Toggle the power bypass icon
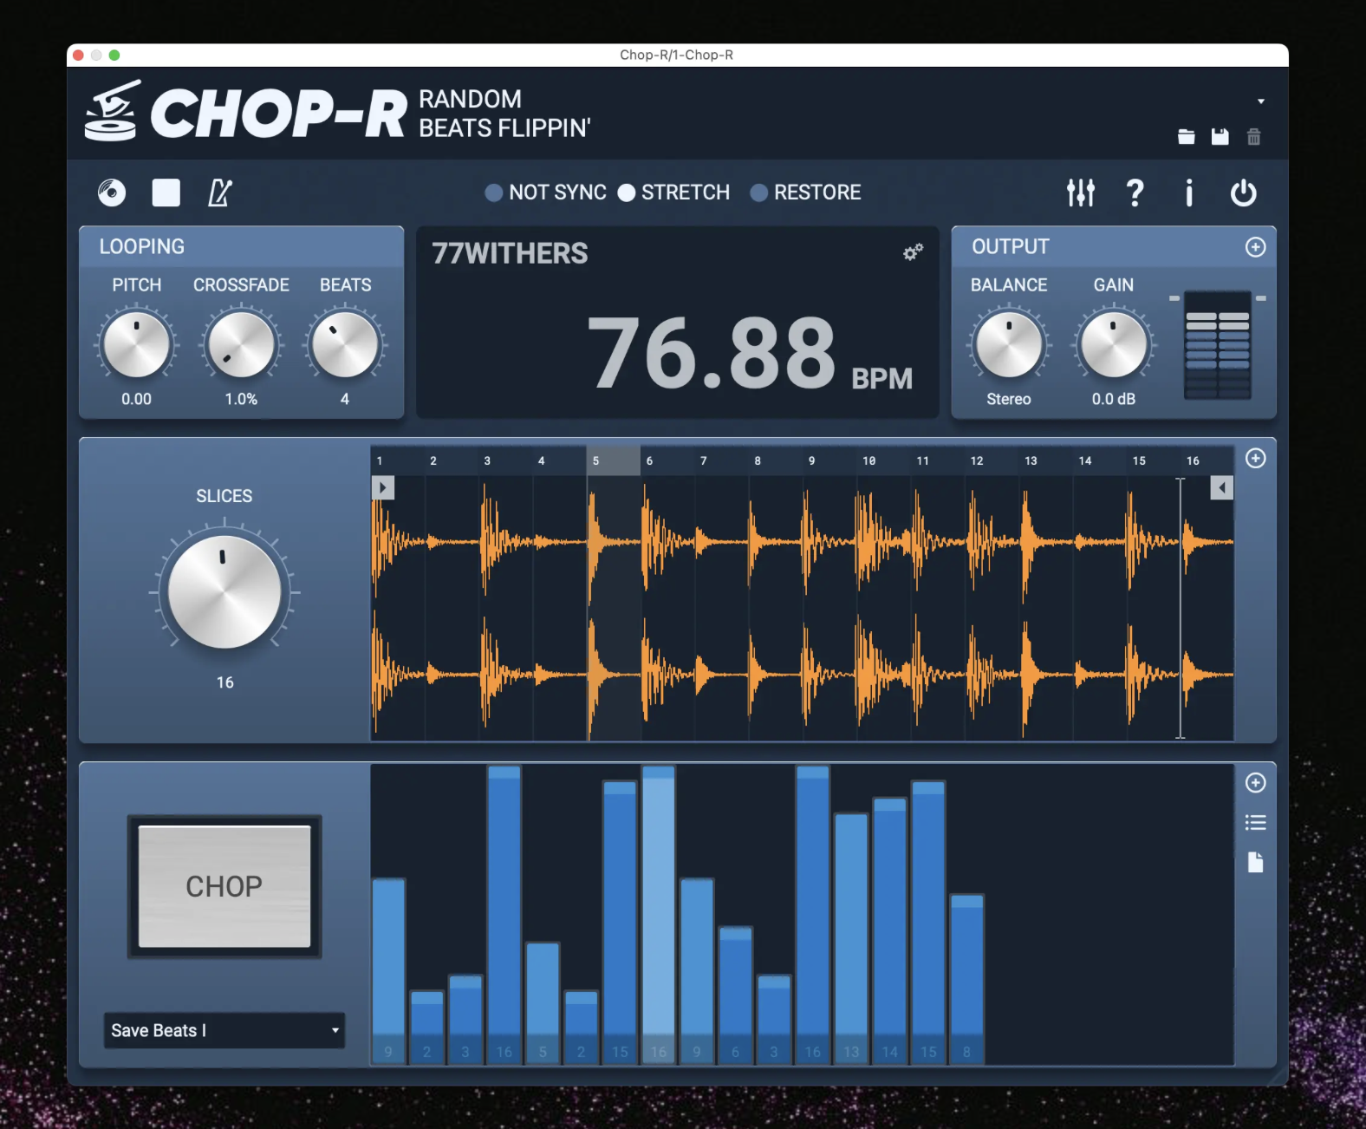The height and width of the screenshot is (1129, 1366). tap(1244, 193)
